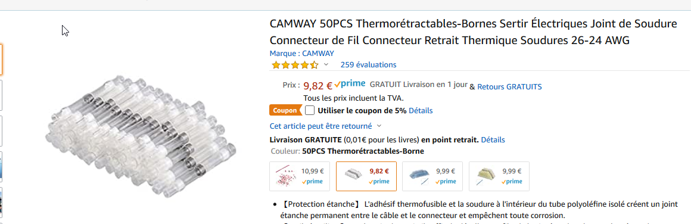Expand 'Cet article peut être retourné' chevron
The image size is (691, 224).
379,126
